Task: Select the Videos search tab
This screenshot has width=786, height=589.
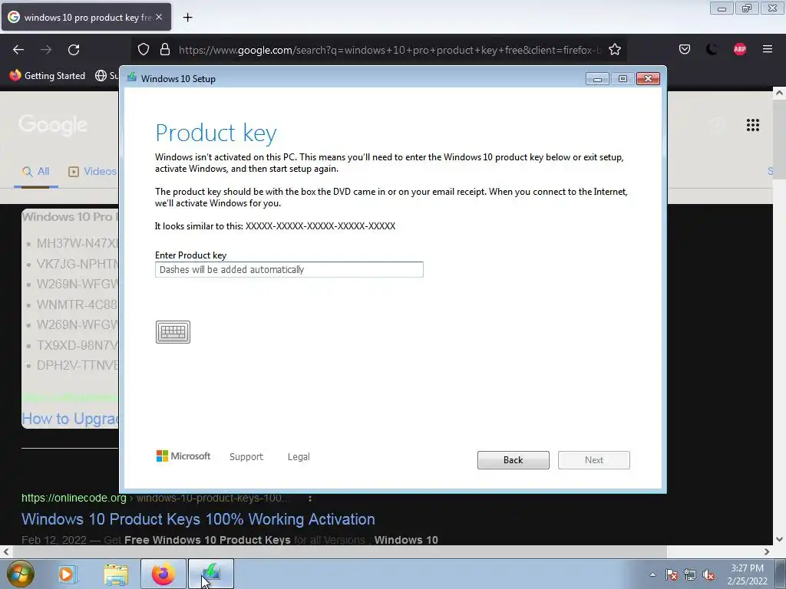Action: click(93, 171)
